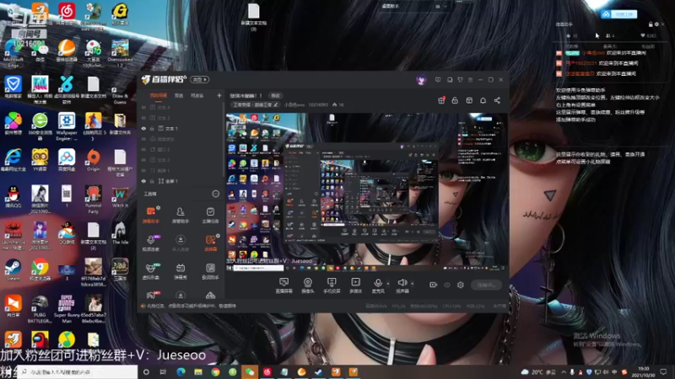Click the open padlock icon in top toolbar
675x379 pixels.
[x=455, y=100]
